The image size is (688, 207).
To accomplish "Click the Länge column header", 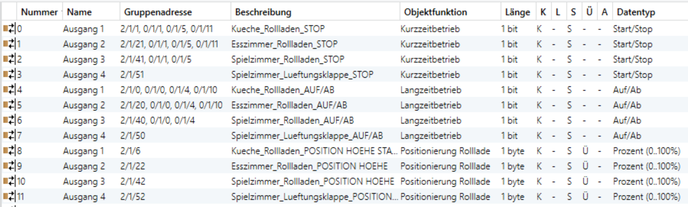I will tap(514, 12).
